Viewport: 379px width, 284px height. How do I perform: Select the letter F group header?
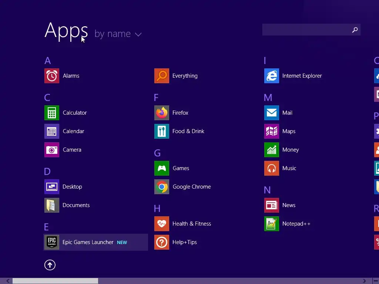coord(156,98)
